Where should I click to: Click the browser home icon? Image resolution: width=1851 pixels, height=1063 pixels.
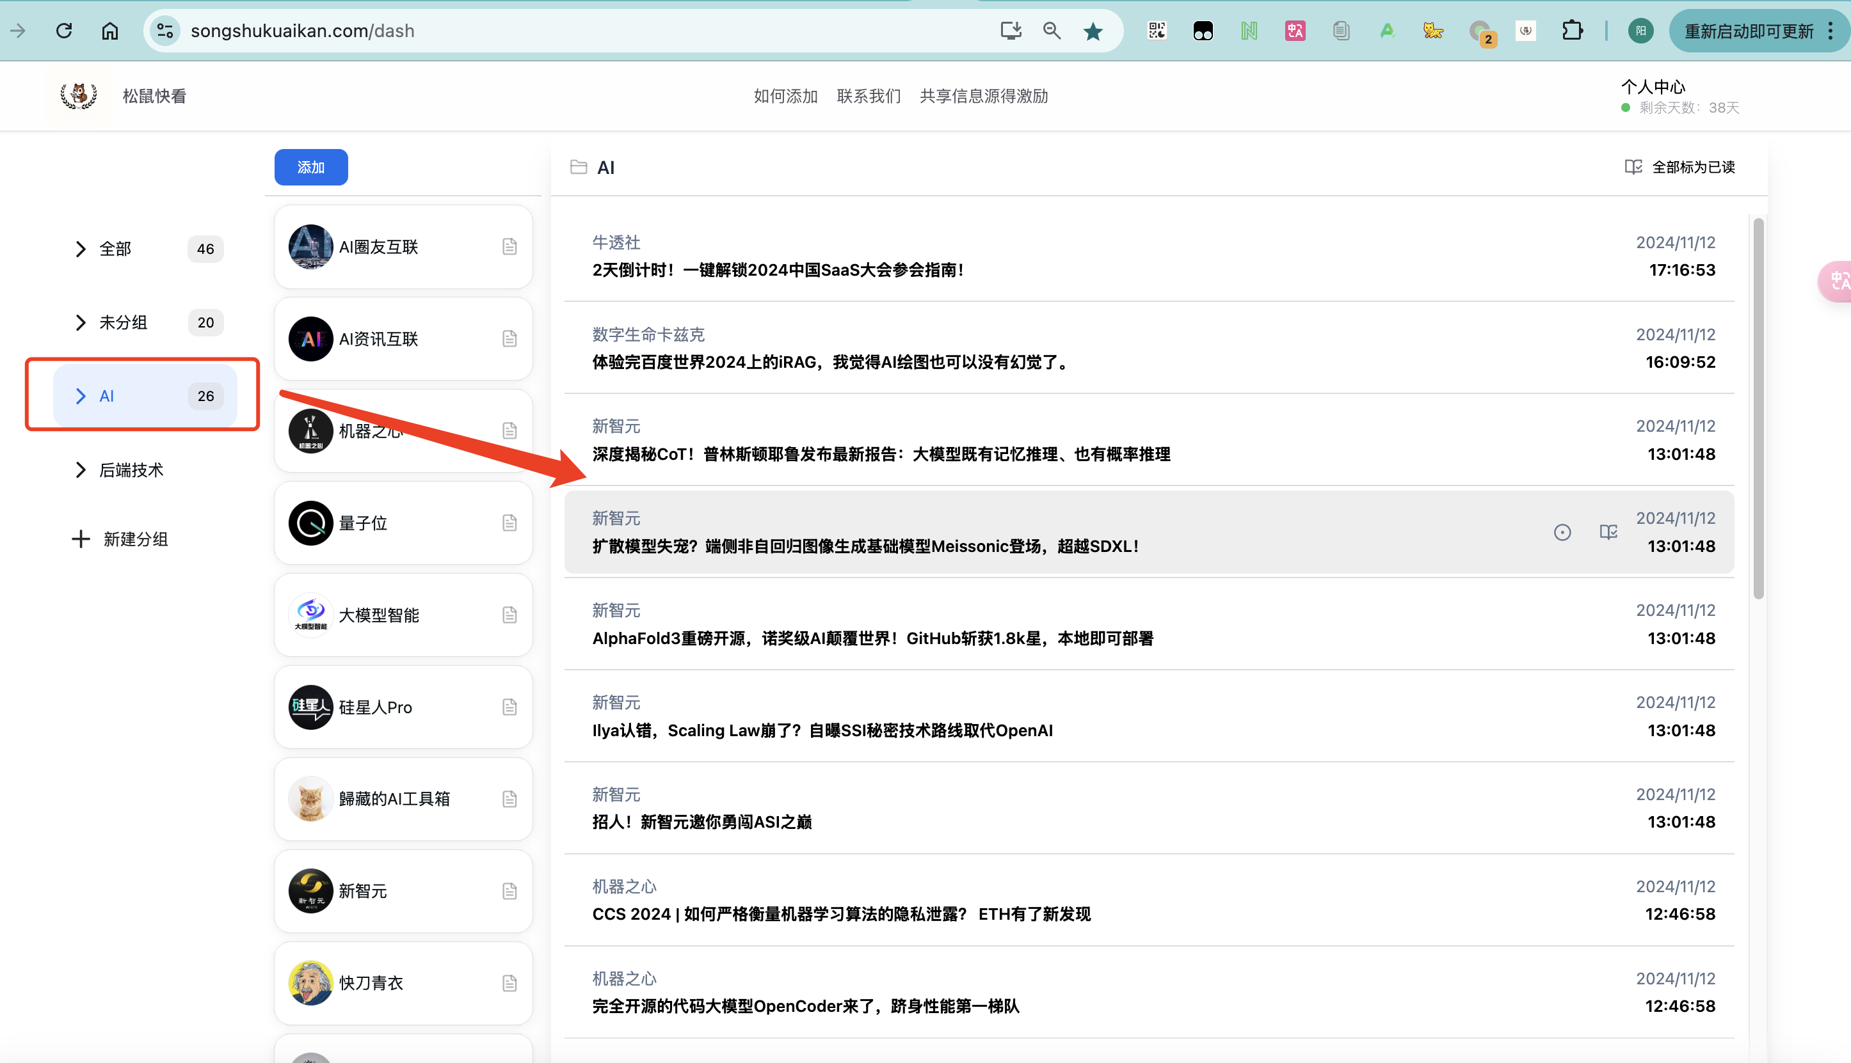coord(109,31)
